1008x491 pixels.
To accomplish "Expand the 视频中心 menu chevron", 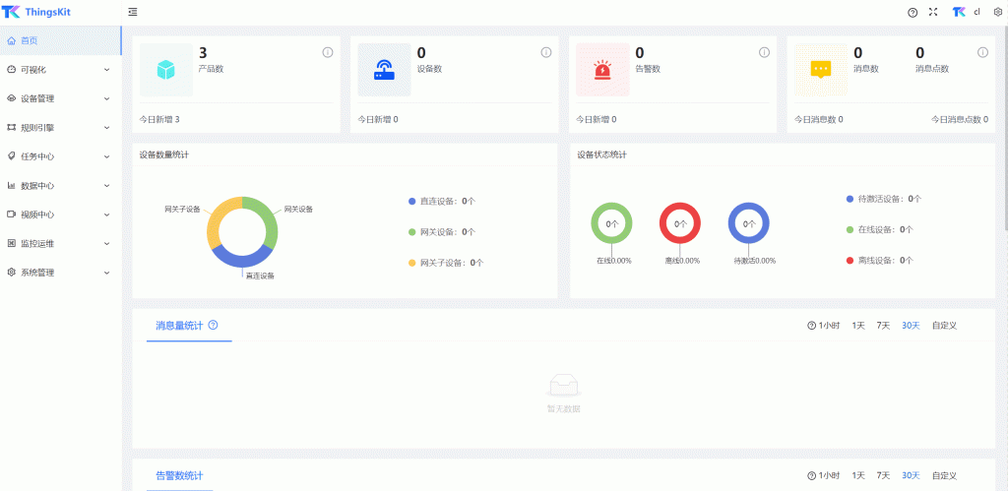I will point(107,214).
